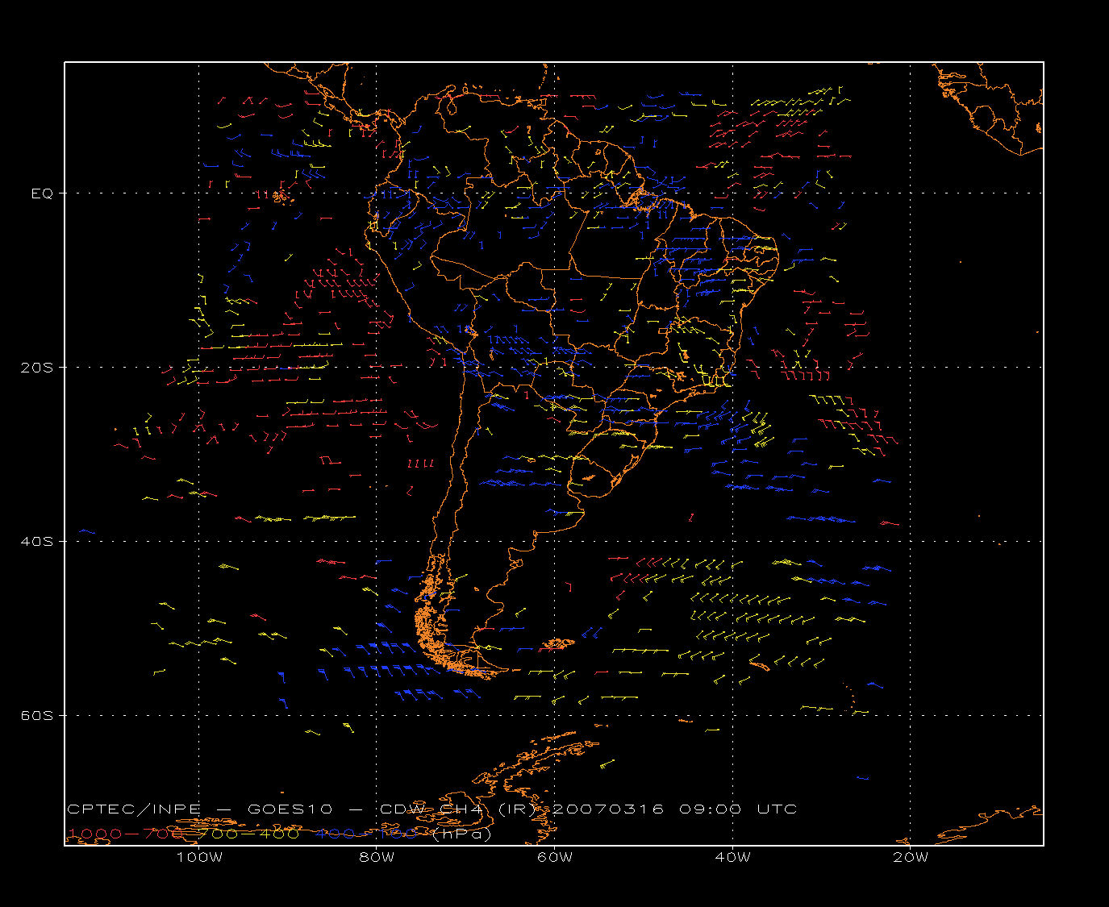Click the '20070316' date in the caption
Viewport: 1109px width, 907px height.
coord(609,809)
